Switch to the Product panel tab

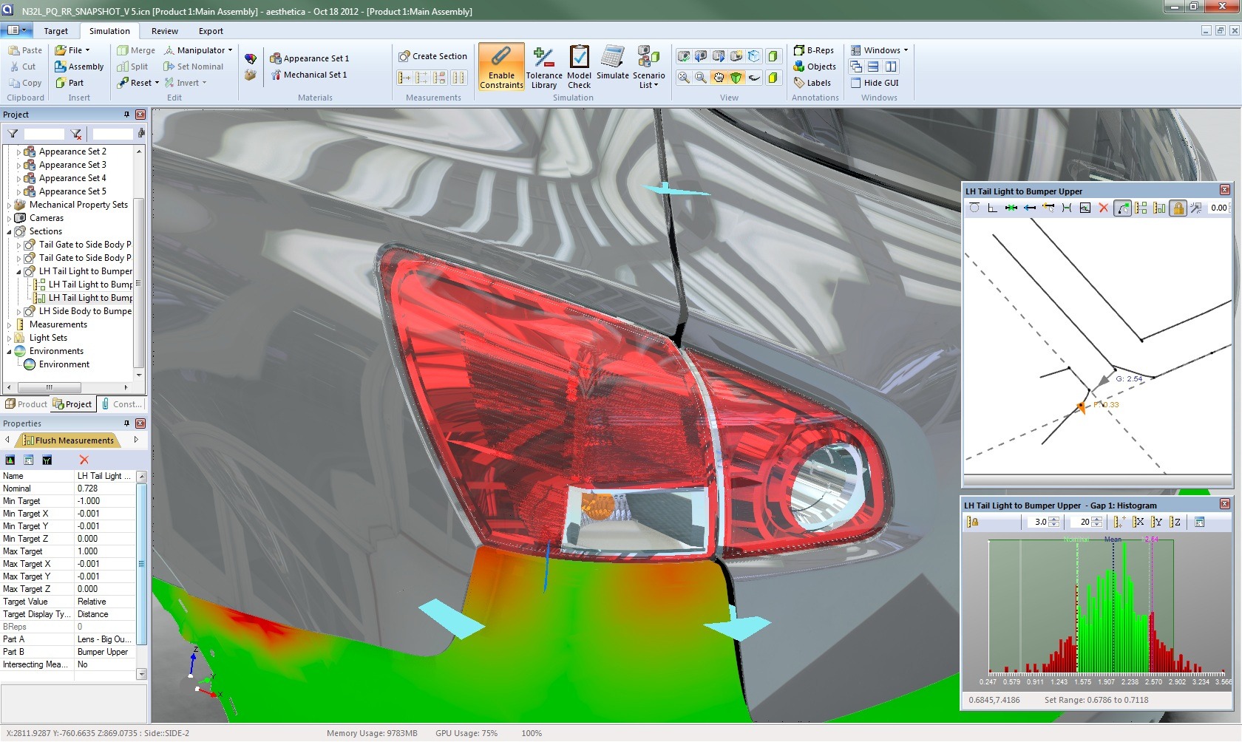click(x=26, y=404)
